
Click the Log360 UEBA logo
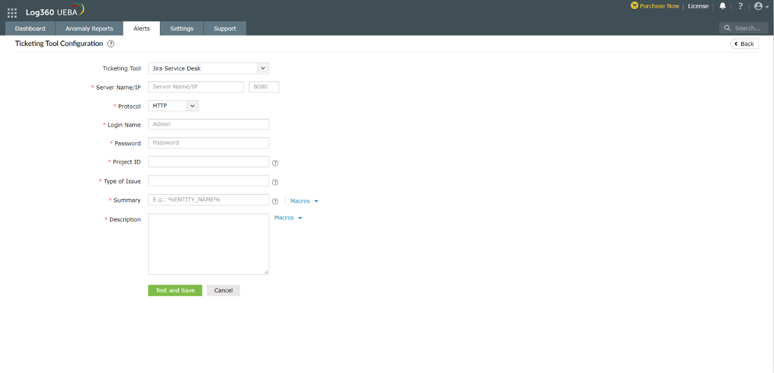coord(55,10)
